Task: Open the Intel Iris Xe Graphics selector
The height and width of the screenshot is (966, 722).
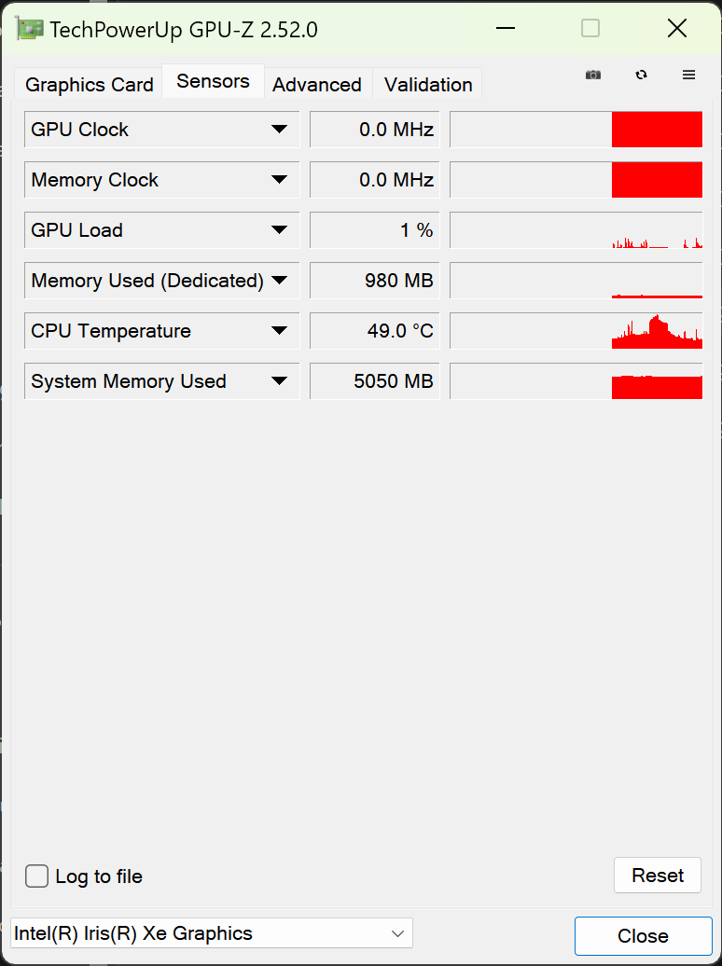Action: tap(212, 933)
